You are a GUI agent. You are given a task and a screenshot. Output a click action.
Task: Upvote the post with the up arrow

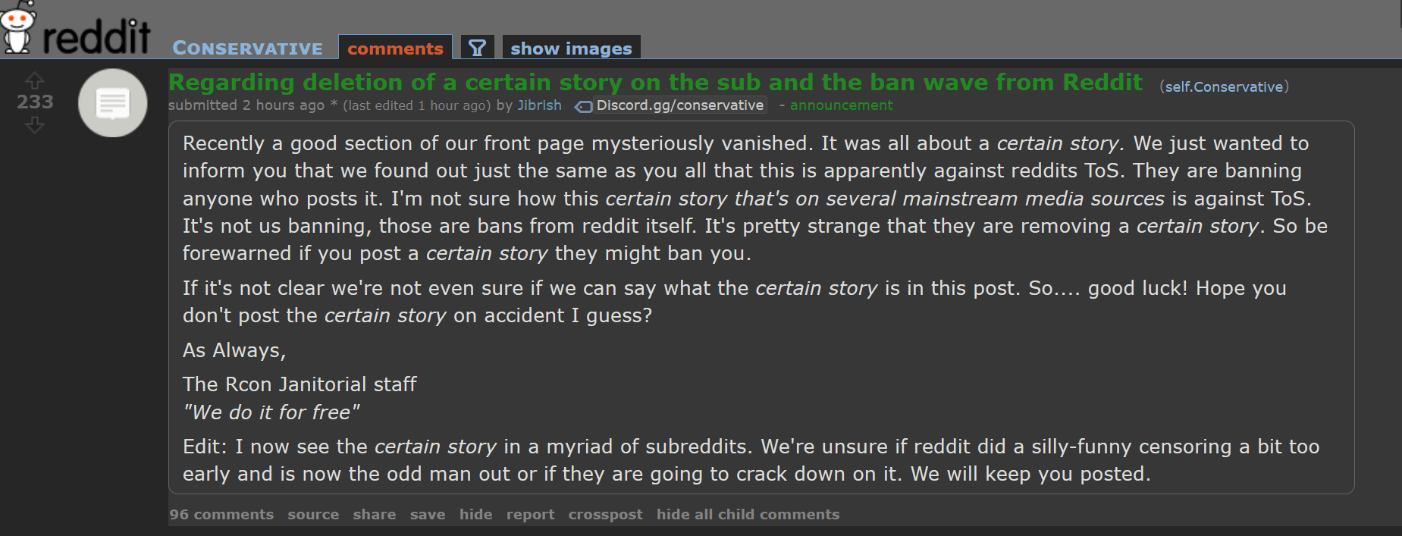pos(34,80)
